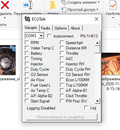Click the PN:1W613 part number text

89,36
